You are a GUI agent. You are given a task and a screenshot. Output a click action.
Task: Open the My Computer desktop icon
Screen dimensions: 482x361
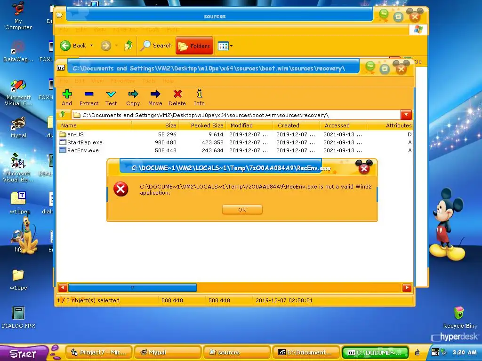point(18,16)
